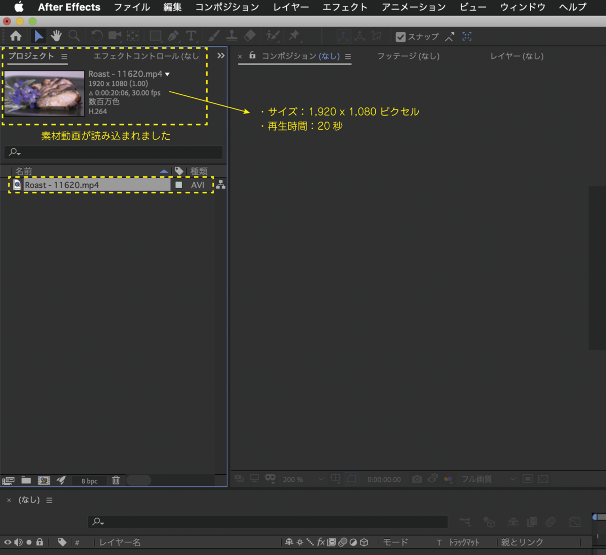Toggle video eye column header in timeline
The height and width of the screenshot is (555, 606).
click(8, 542)
